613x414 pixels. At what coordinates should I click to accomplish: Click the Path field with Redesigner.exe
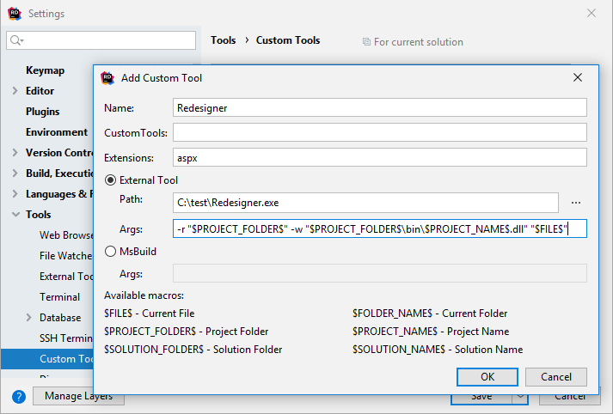(x=365, y=203)
